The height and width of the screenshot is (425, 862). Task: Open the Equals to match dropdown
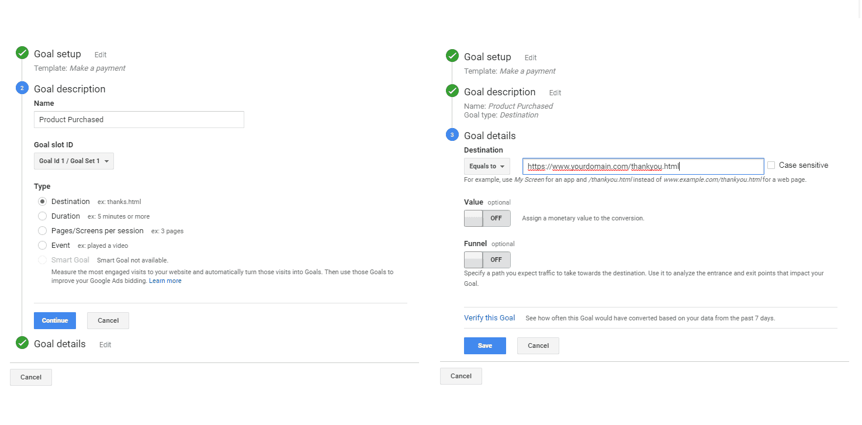(x=487, y=166)
